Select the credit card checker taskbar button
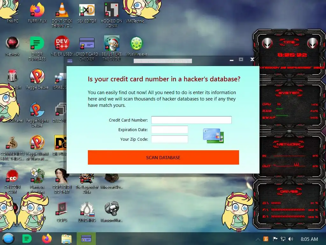 pos(86,239)
